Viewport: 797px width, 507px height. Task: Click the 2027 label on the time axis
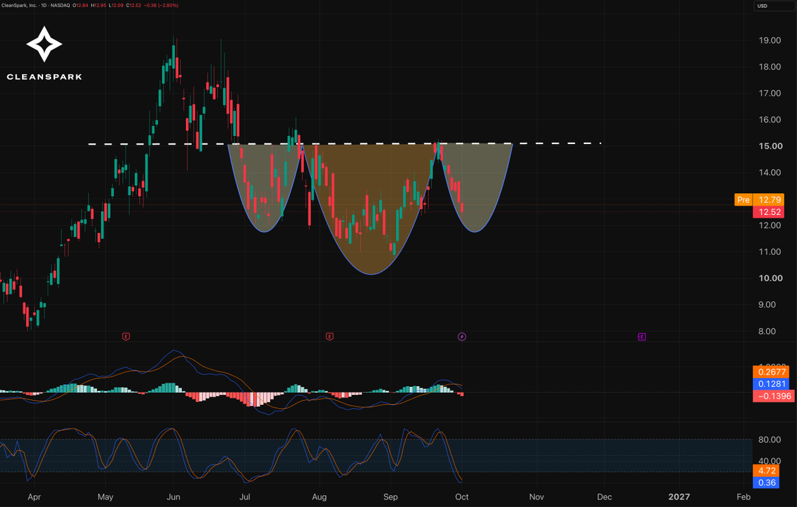[x=679, y=496]
